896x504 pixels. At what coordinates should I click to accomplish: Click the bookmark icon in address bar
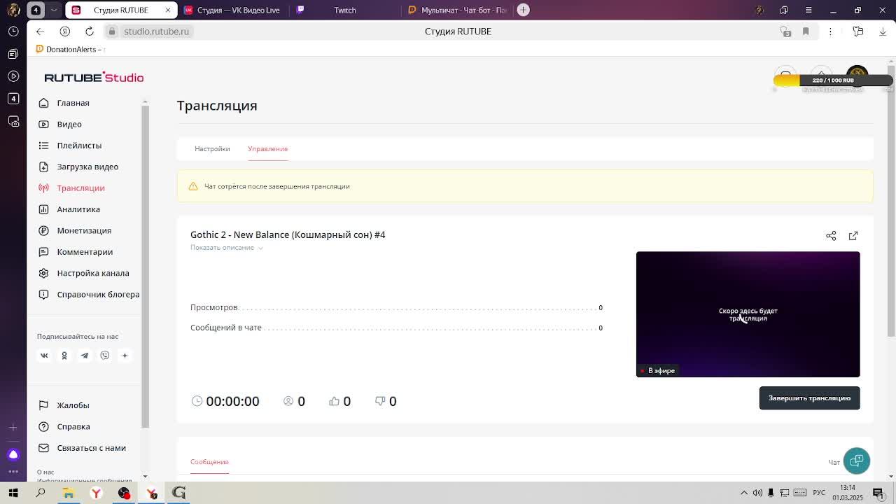coord(806,31)
